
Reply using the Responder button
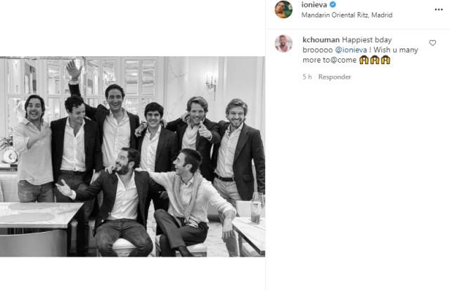click(x=335, y=77)
